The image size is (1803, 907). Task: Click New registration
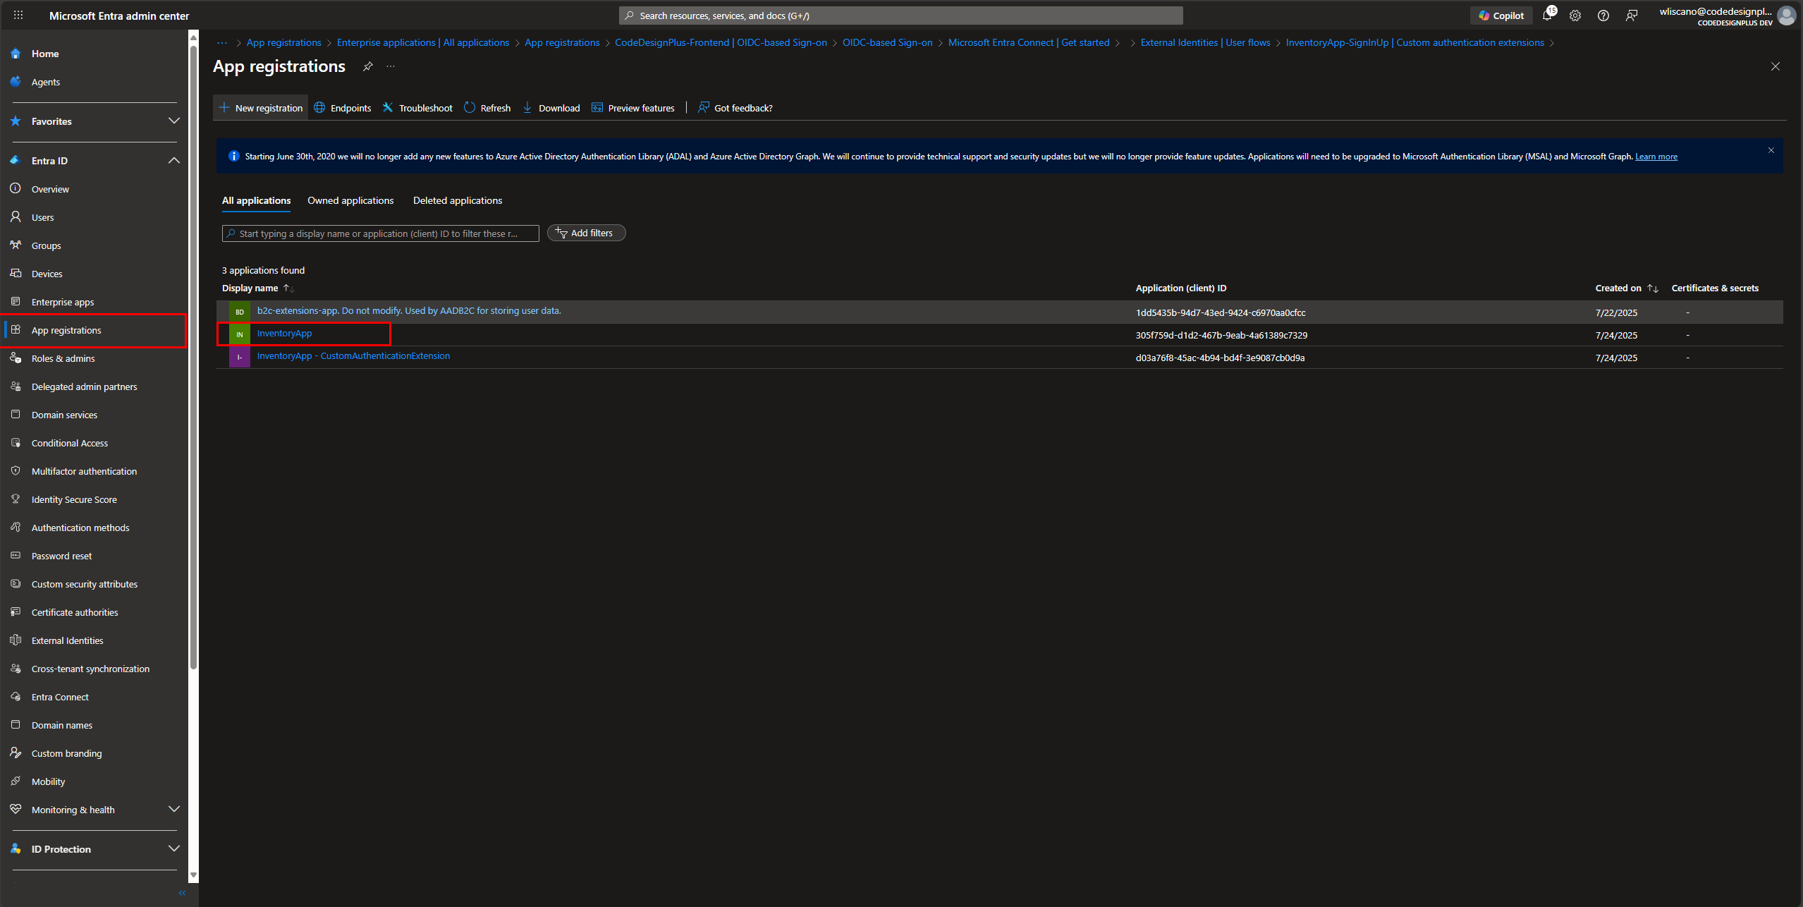pyautogui.click(x=261, y=108)
